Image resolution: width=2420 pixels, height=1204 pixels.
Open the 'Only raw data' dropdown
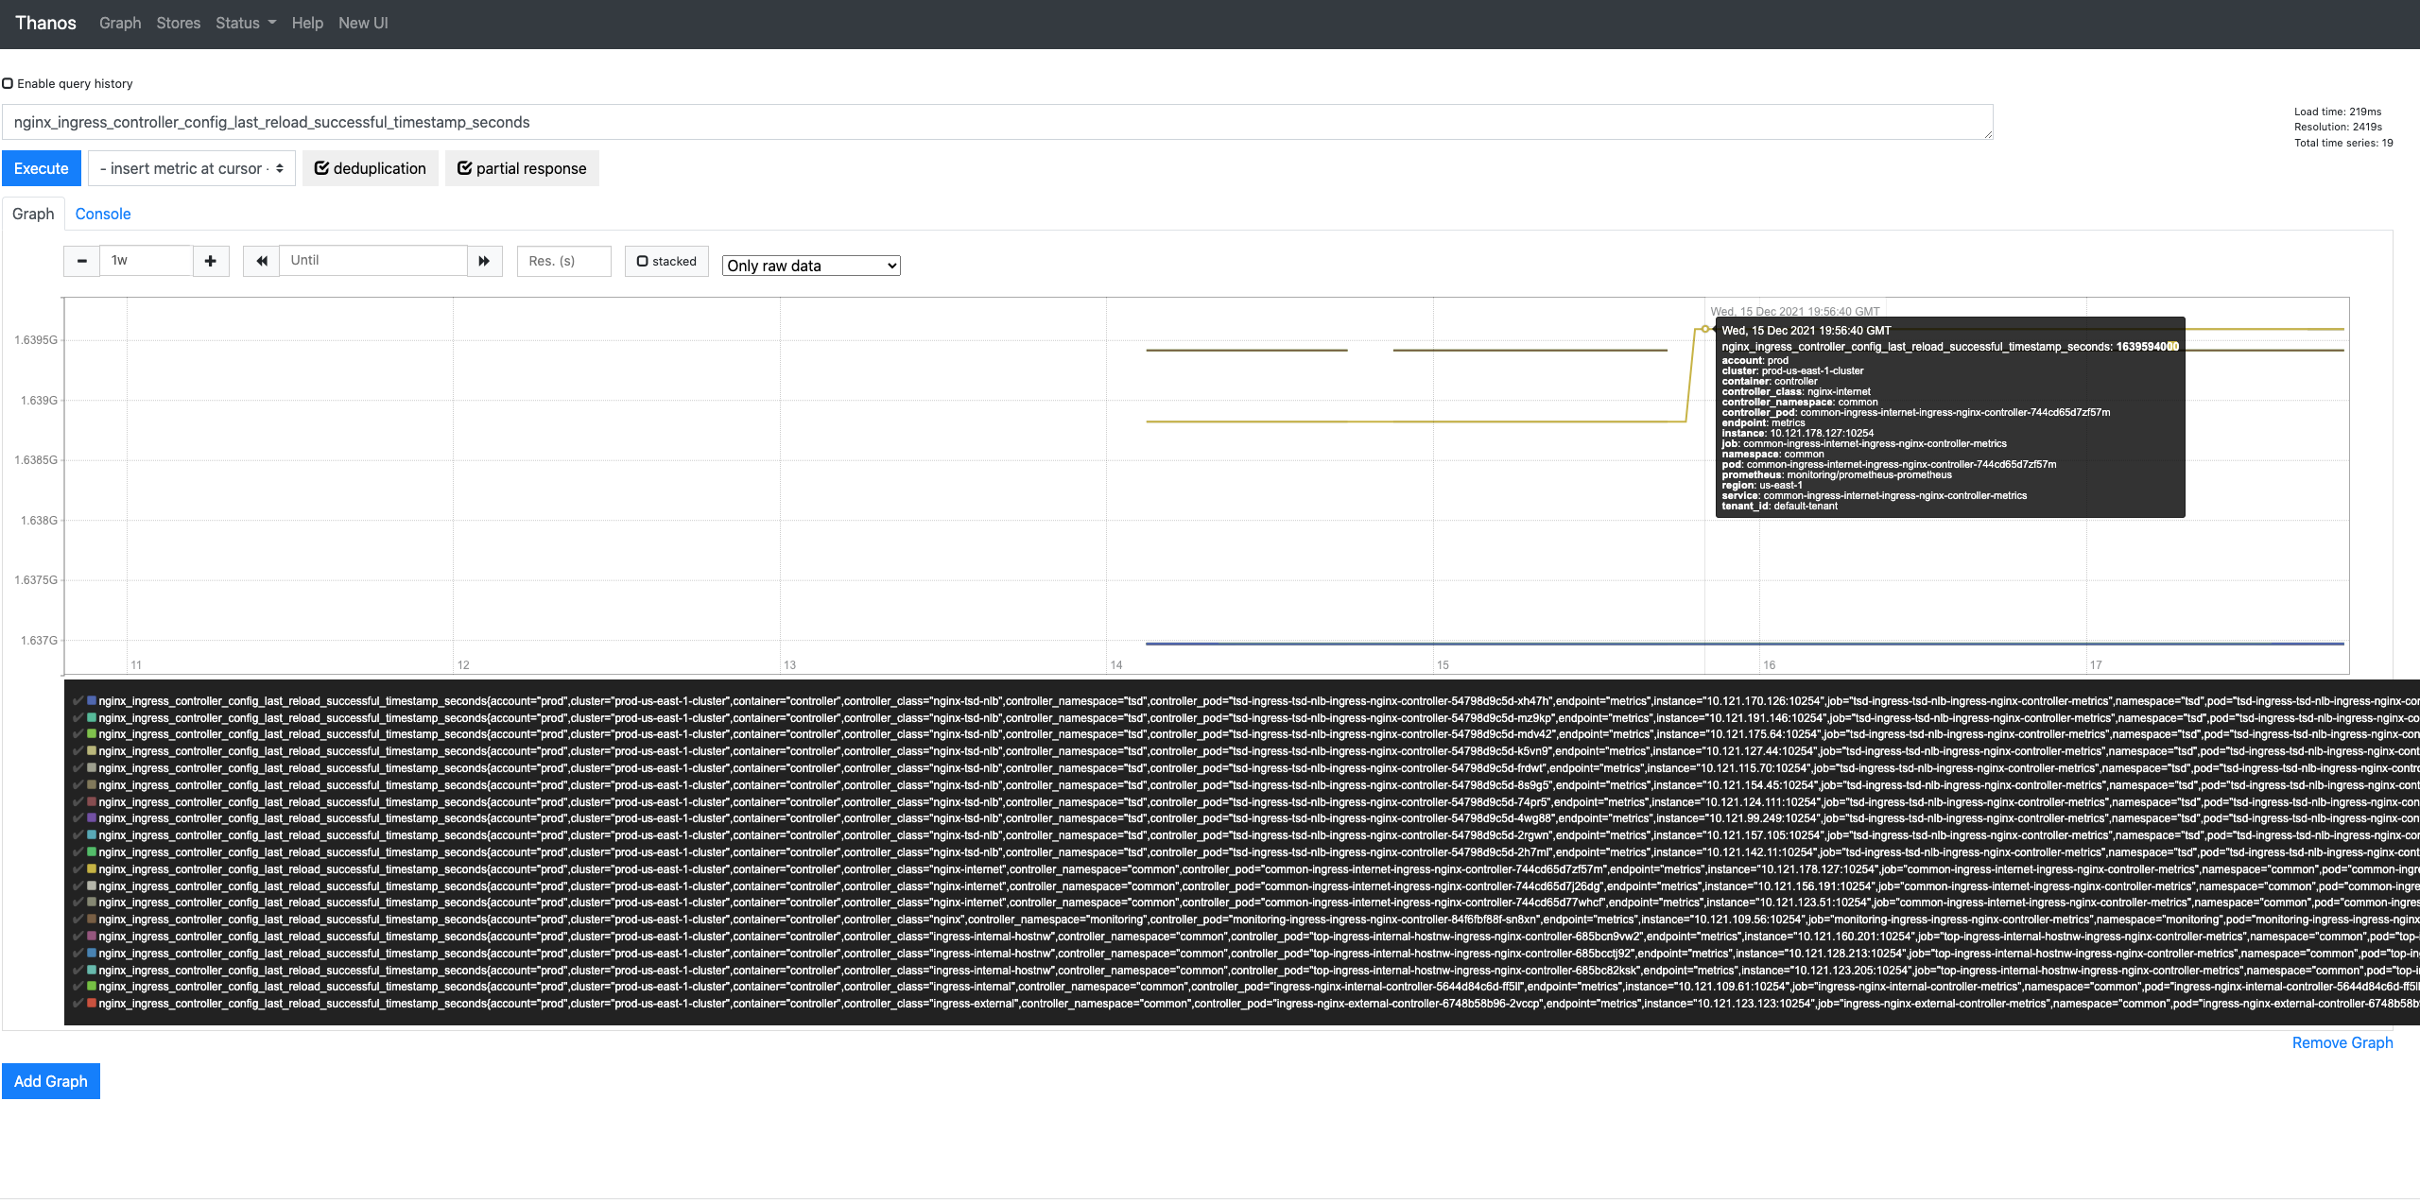click(x=810, y=266)
